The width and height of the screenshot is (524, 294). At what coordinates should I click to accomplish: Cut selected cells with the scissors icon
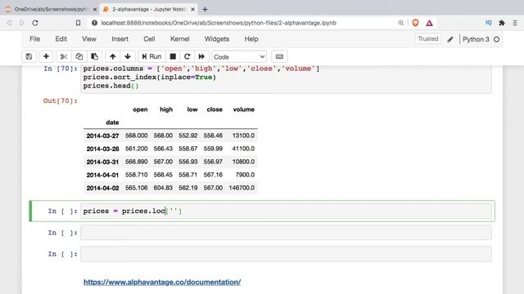(x=64, y=56)
